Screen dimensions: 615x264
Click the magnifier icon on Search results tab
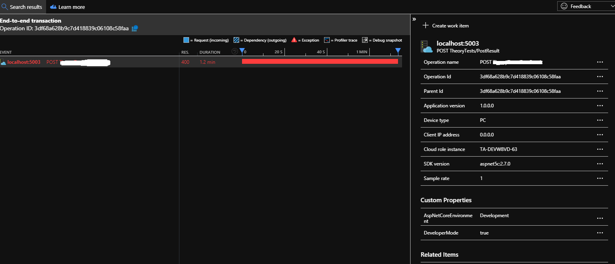[x=5, y=6]
